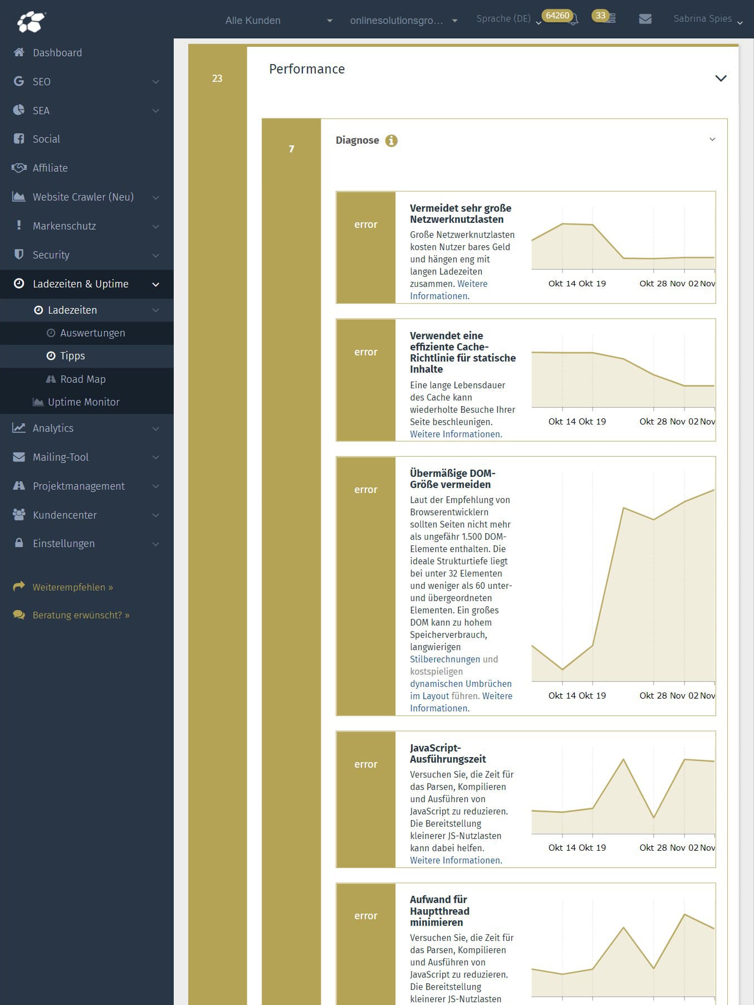Expand the Security menu chevron
Screen dimensions: 754x1005
click(156, 255)
